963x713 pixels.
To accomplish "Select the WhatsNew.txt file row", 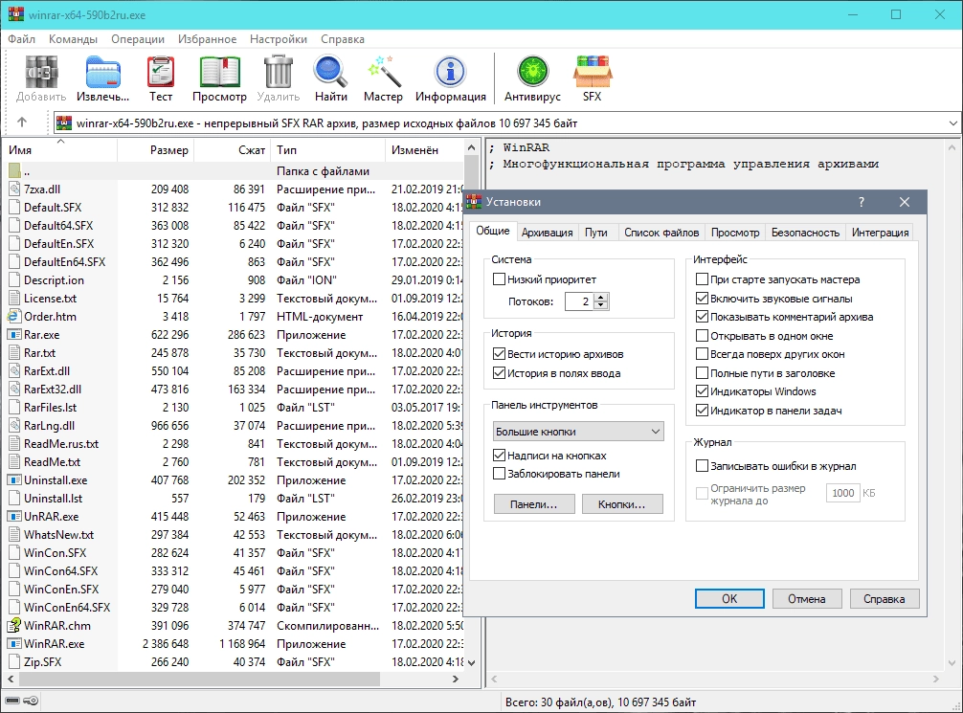I will point(234,535).
